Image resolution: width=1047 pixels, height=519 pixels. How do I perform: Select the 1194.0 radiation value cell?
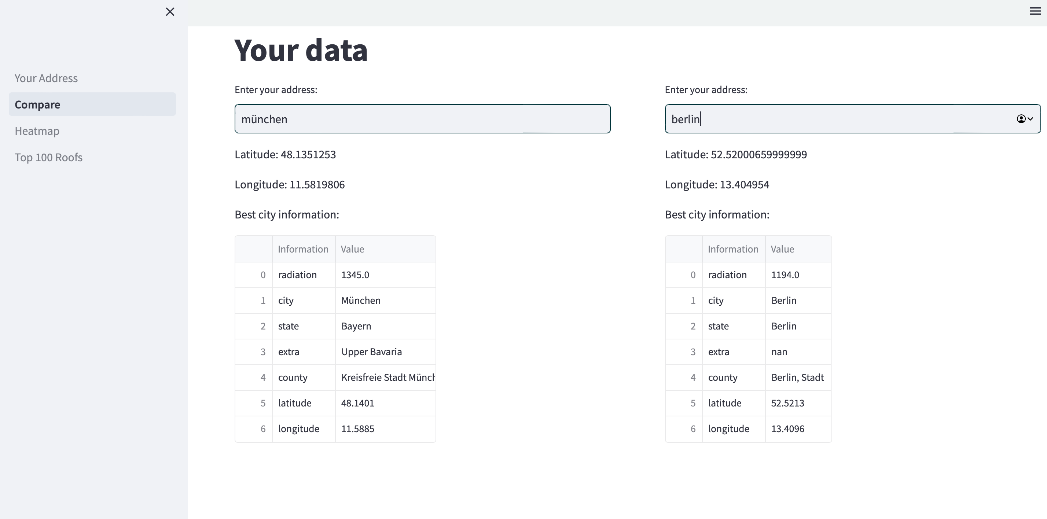798,275
